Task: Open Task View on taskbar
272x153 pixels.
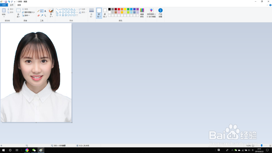Action: coord(17,150)
